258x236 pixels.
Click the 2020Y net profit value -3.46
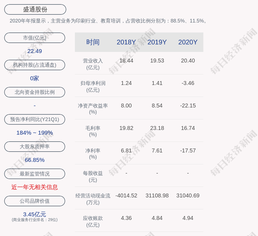[188, 83]
